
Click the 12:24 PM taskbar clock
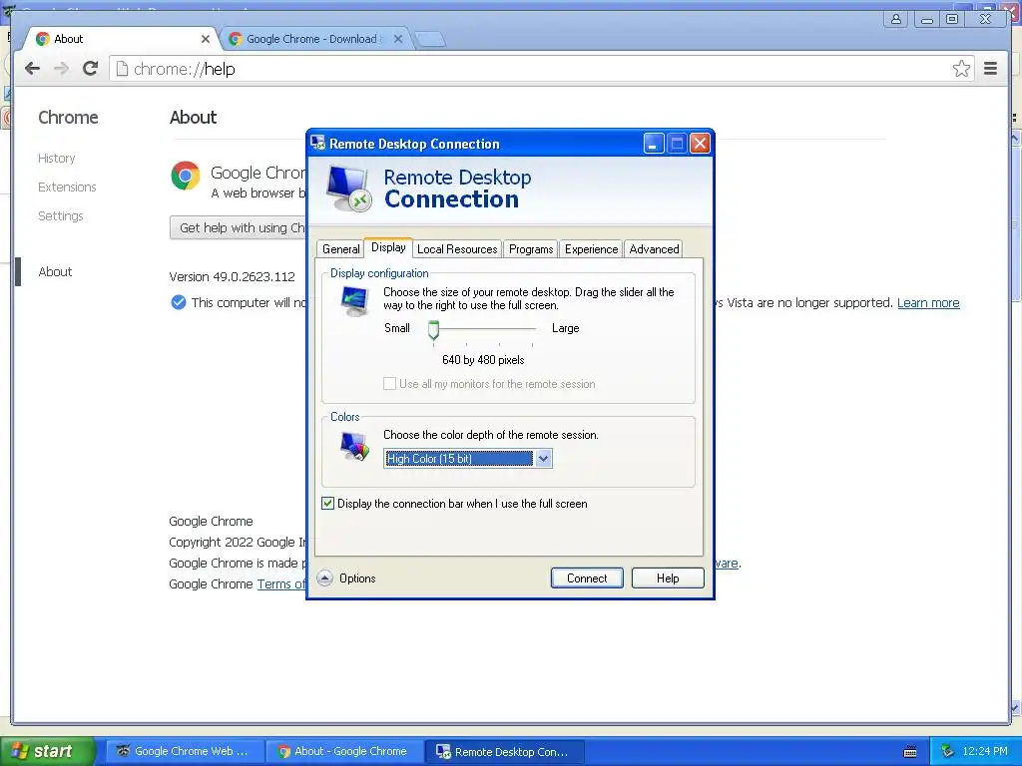[x=985, y=751]
